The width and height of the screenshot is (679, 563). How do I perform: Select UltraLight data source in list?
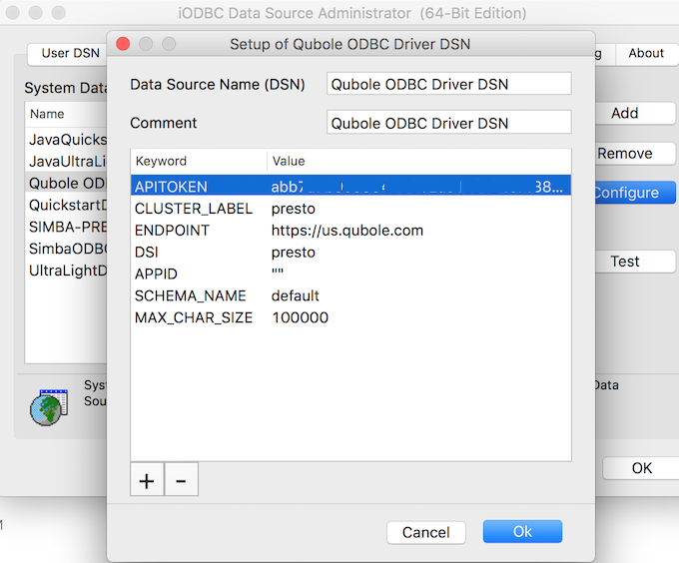point(66,271)
